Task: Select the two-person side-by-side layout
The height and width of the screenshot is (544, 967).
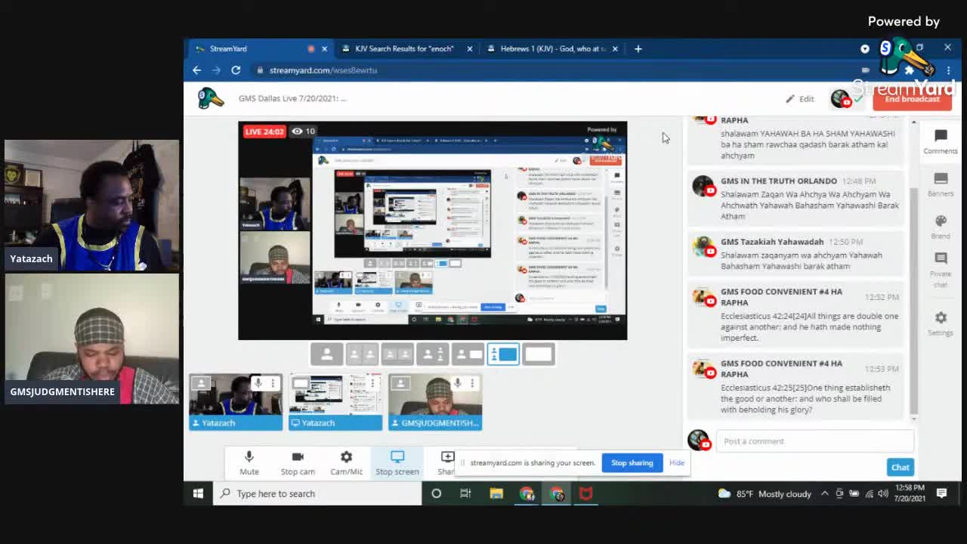Action: tap(362, 354)
